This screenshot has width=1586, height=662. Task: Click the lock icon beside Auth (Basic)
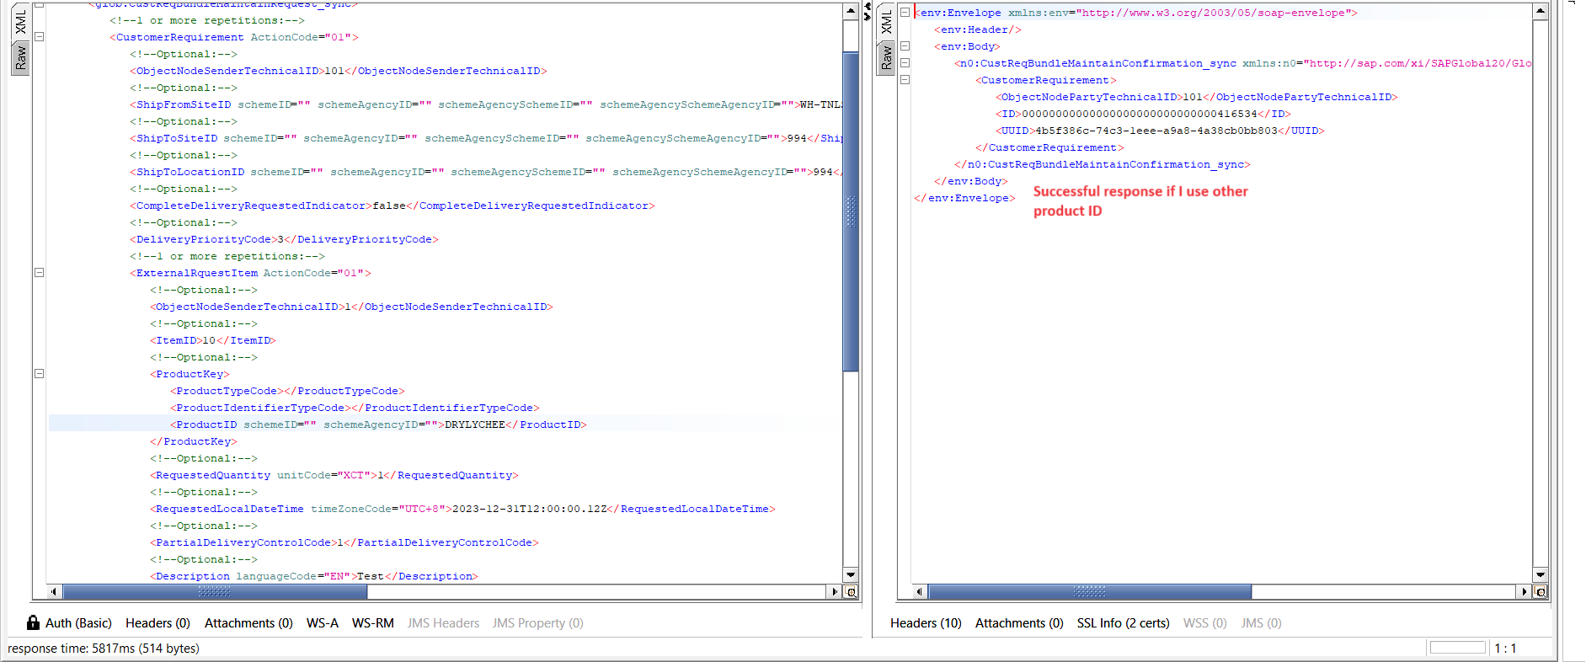pyautogui.click(x=33, y=622)
